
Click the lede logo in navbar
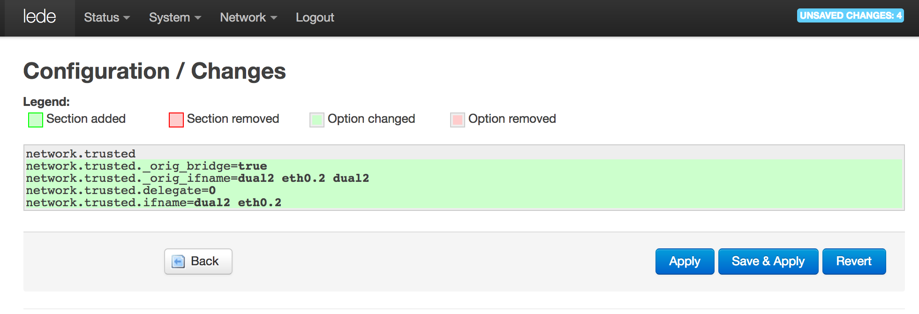tap(39, 17)
